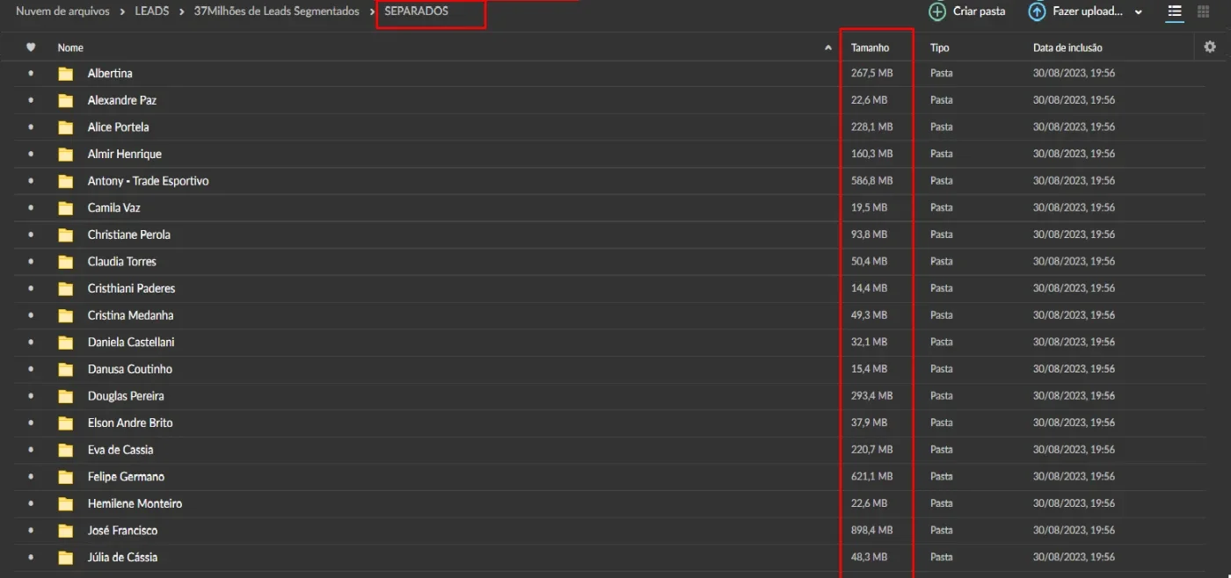Open the Douglas Pereira folder icon
The height and width of the screenshot is (578, 1231).
[x=66, y=396]
